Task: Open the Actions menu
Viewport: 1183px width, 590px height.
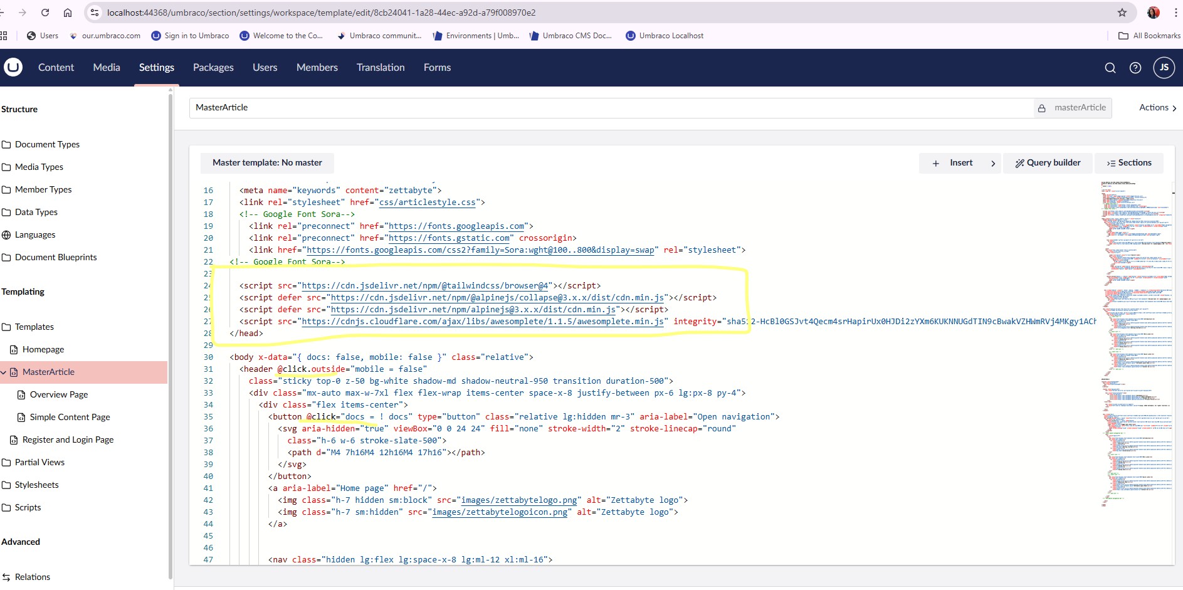Action: [x=1157, y=107]
